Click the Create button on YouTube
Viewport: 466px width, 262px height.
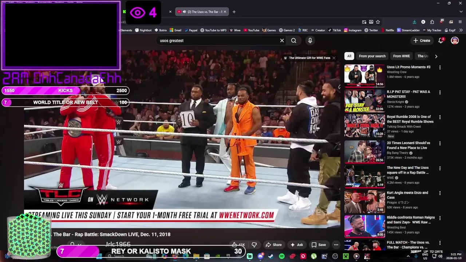tap(422, 41)
